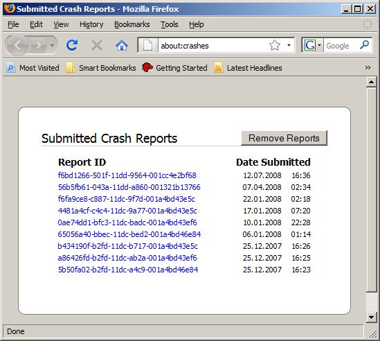Open the Edit menu
The height and width of the screenshot is (341, 380).
tap(36, 24)
